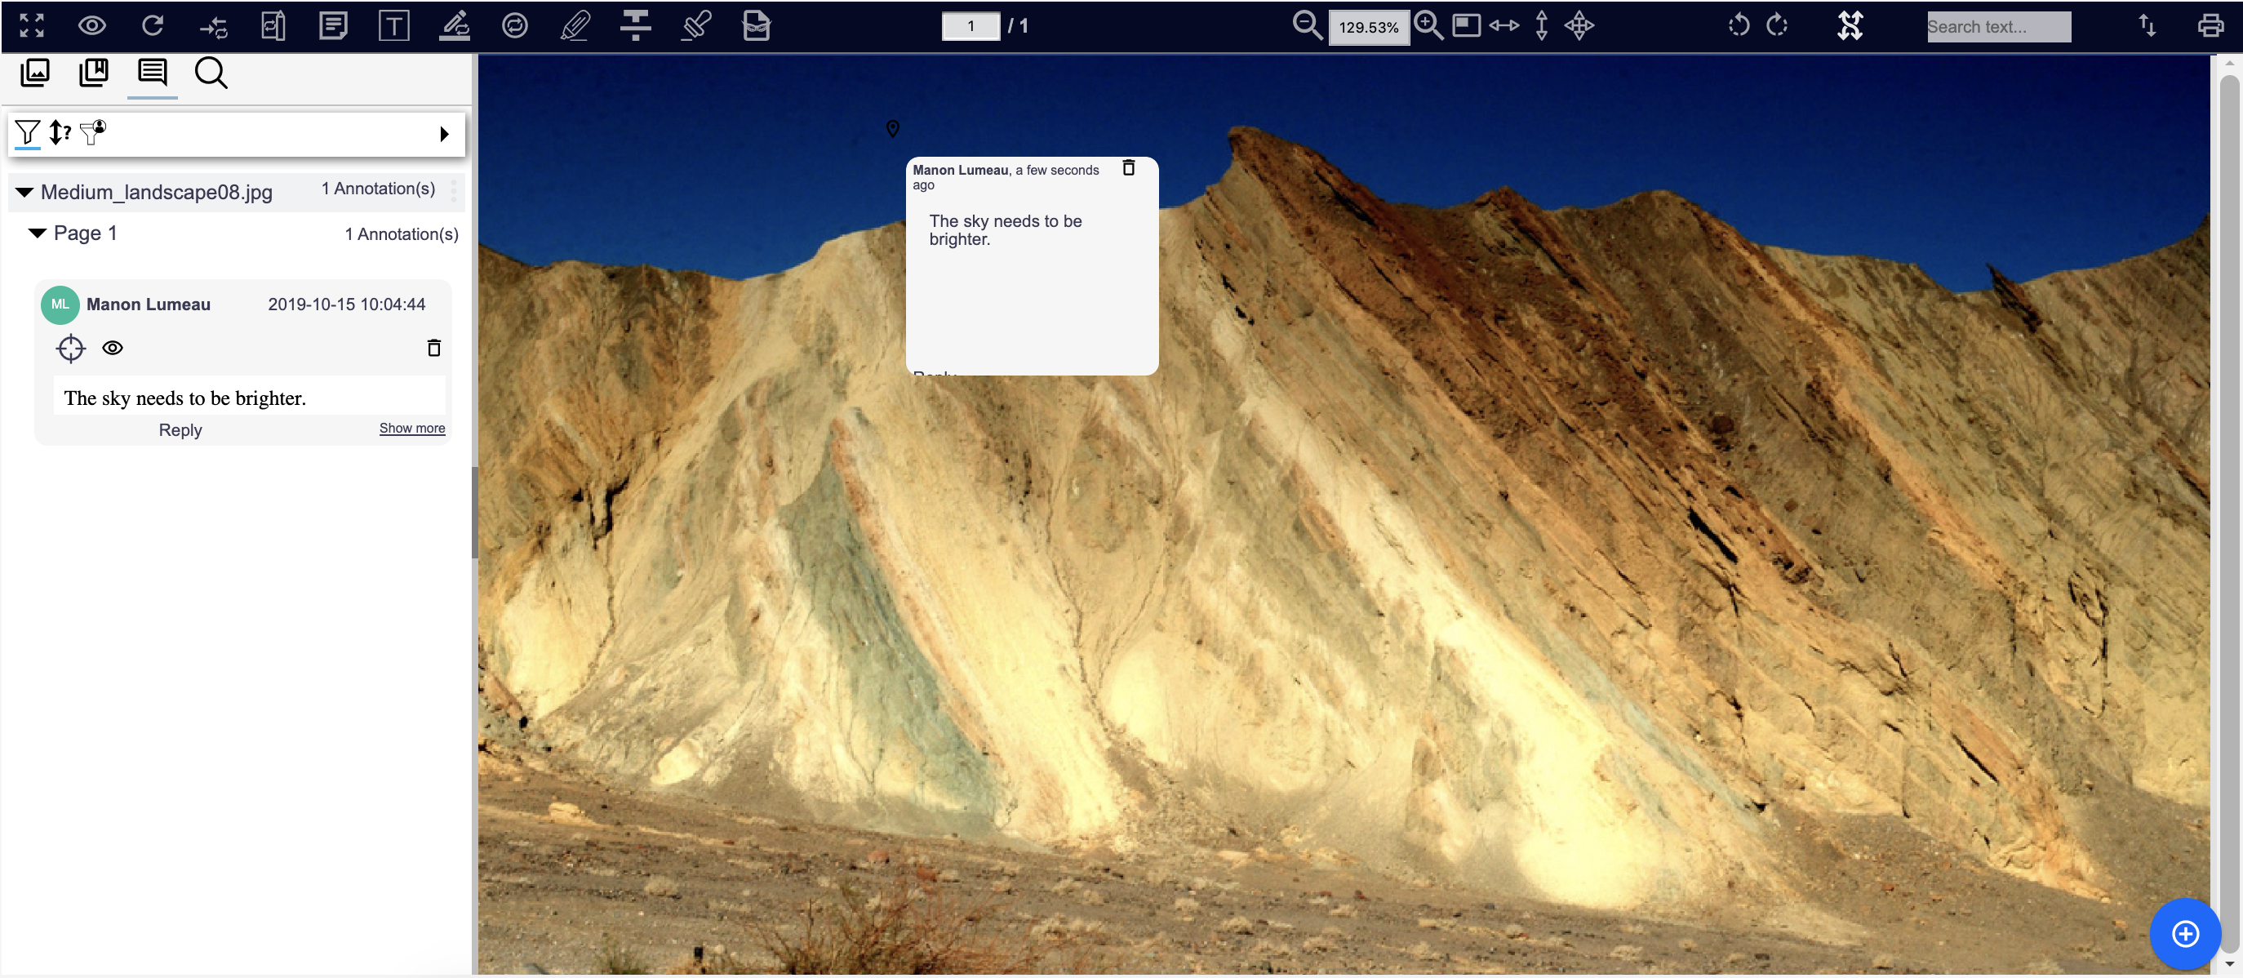This screenshot has height=978, width=2243.
Task: Click the crossed arrows icon in the toolbar
Action: [x=1850, y=26]
